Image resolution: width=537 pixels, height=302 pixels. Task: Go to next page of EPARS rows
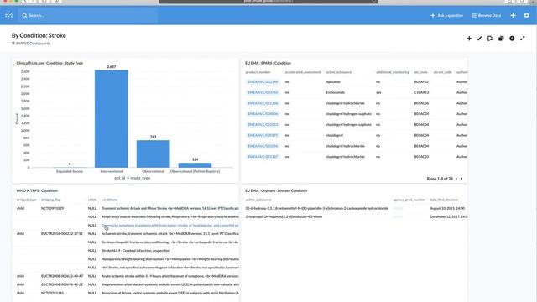pyautogui.click(x=461, y=179)
